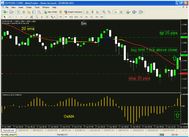
Task: Switch chart to H4 timeframe
Action: [x=86, y=17]
